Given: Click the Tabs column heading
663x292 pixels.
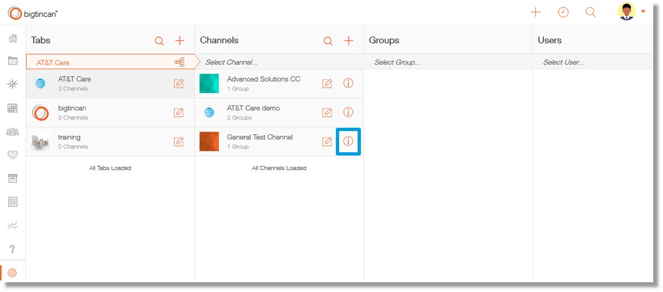Looking at the screenshot, I should (41, 40).
